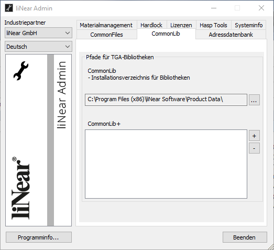Click the liNear Admin sidebar logo image
Viewport: 274px width, 250px height.
click(38, 140)
